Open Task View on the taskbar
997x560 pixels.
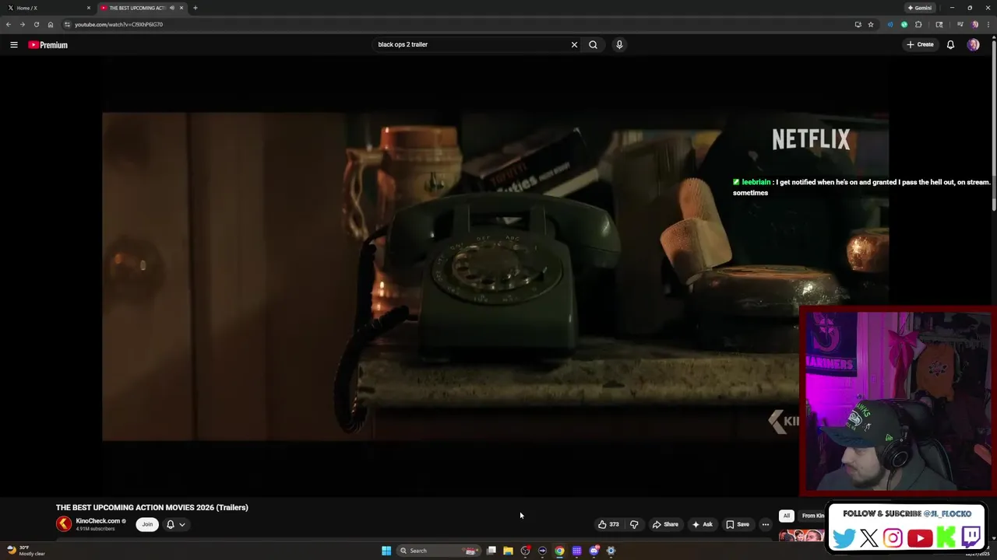tap(491, 551)
